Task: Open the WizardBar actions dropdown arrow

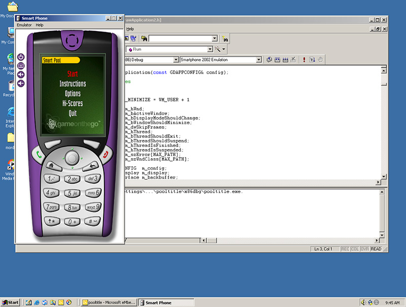Action: click(224, 49)
